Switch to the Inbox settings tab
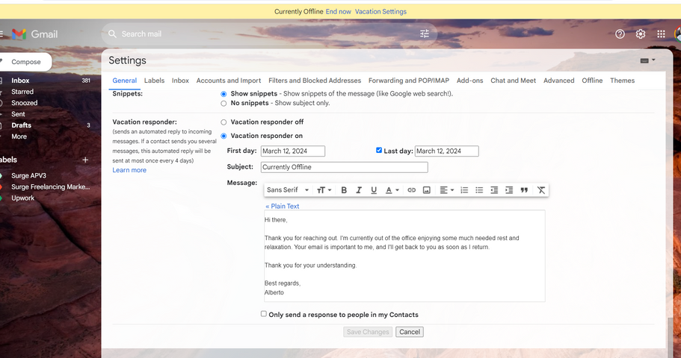The height and width of the screenshot is (358, 681). pos(180,81)
